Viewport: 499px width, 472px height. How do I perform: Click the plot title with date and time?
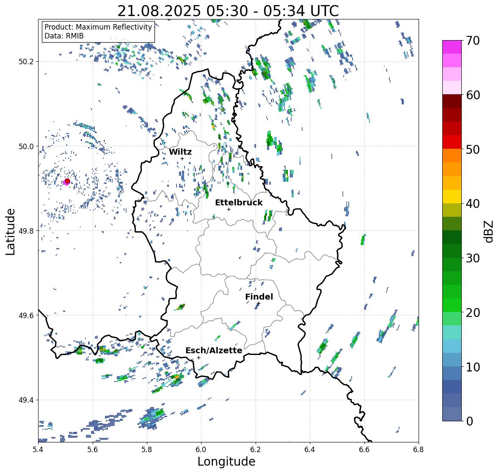pyautogui.click(x=228, y=11)
